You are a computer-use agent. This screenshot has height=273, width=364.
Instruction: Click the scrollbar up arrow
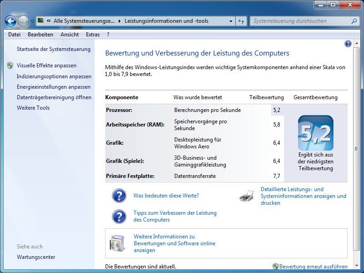tap(356, 43)
